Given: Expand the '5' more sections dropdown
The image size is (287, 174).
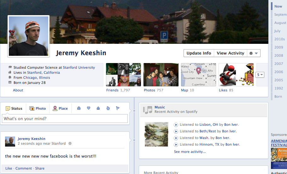Looking at the screenshot, I should (260, 75).
